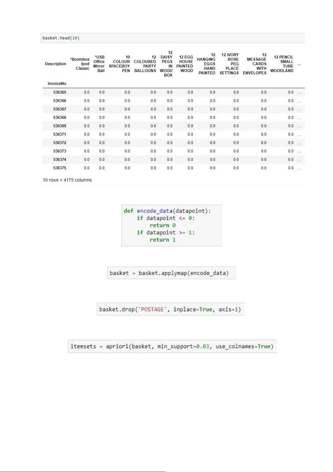This screenshot has width=333, height=472.
Task: Click the 12 PENCIL value in row 536375
Action: (291, 168)
